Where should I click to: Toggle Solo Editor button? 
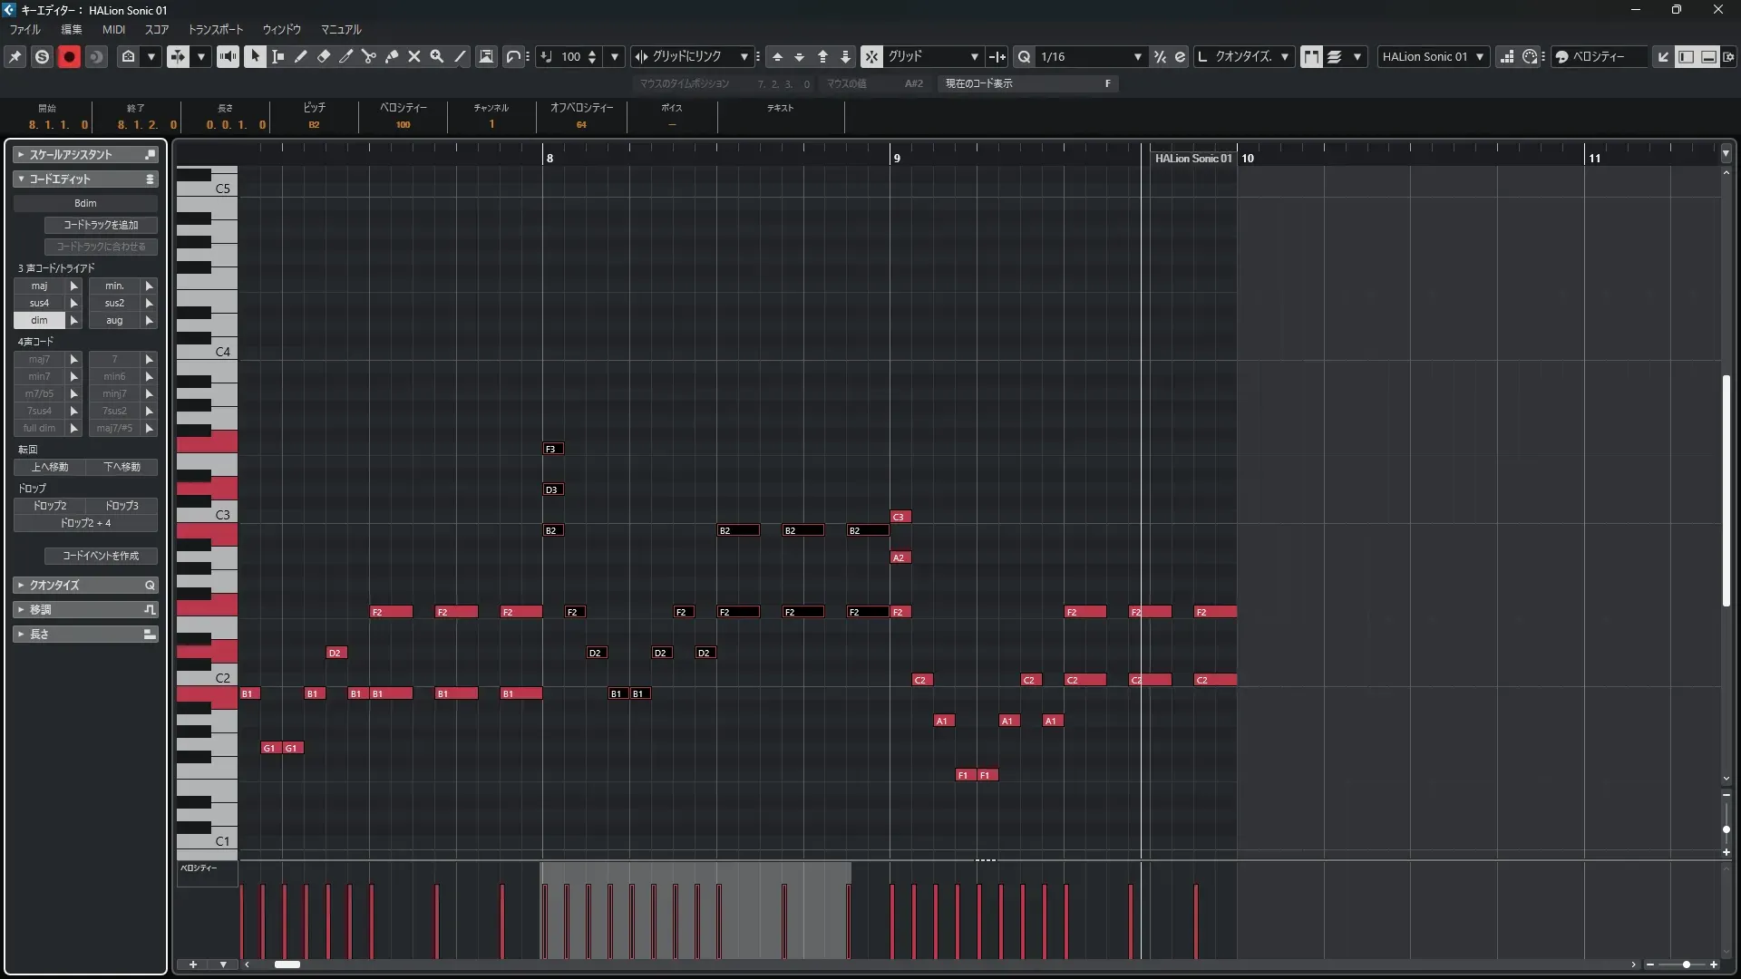42,56
